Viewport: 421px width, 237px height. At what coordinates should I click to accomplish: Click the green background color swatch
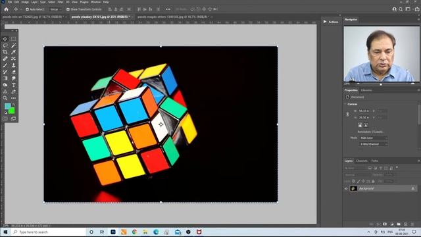point(12,111)
